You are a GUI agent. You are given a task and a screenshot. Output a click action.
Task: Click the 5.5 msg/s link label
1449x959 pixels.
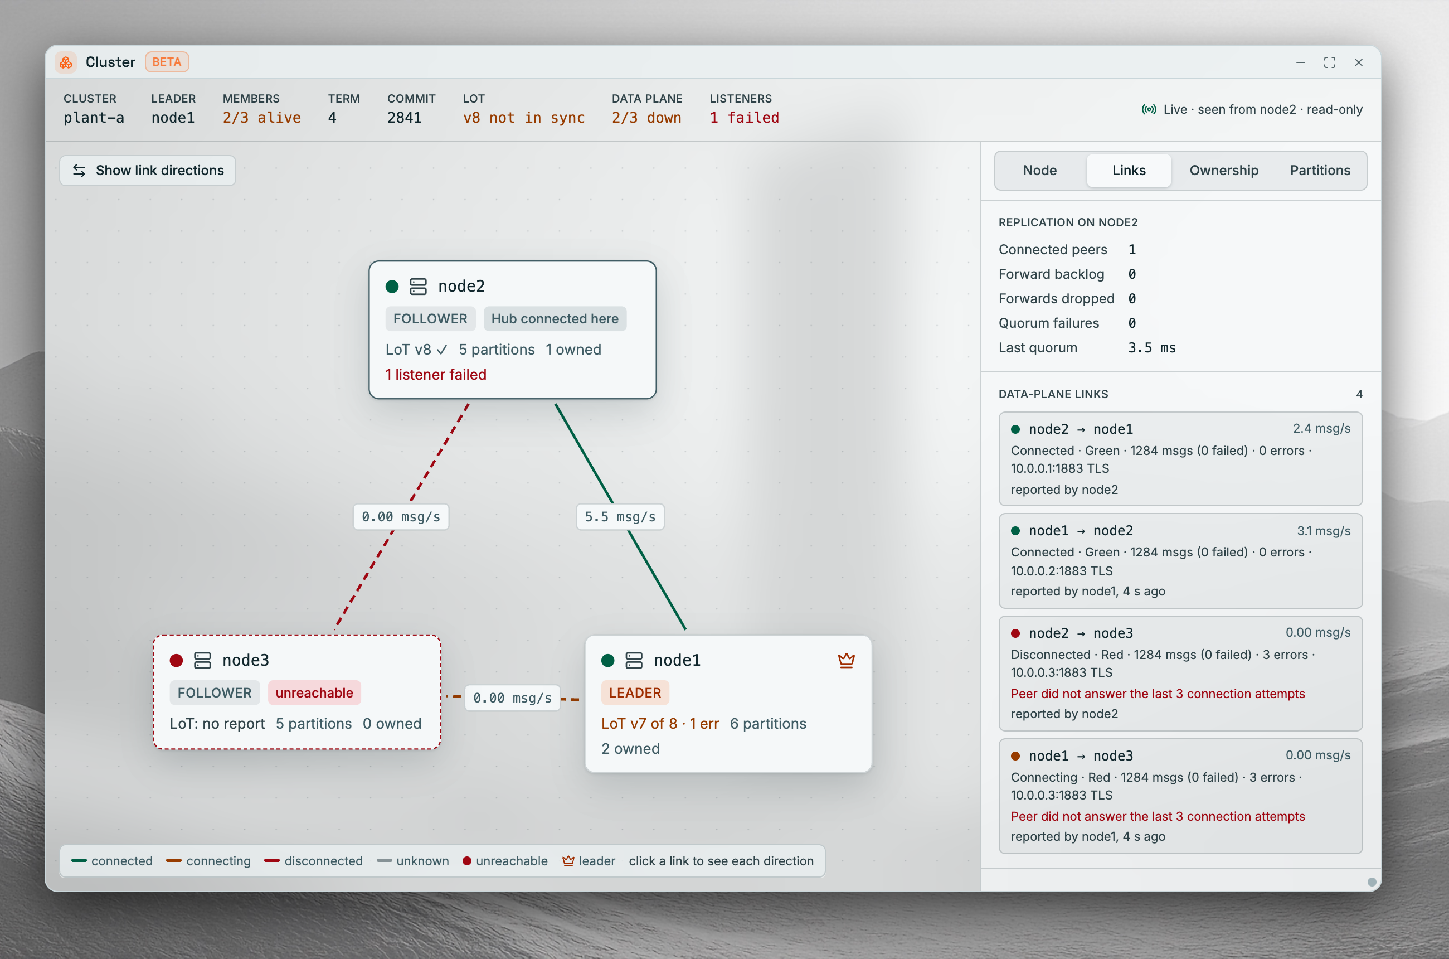tap(620, 517)
